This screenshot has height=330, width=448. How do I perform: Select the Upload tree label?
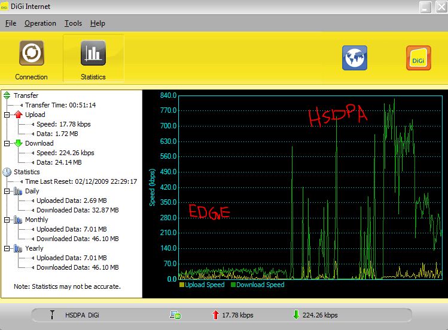pyautogui.click(x=35, y=115)
